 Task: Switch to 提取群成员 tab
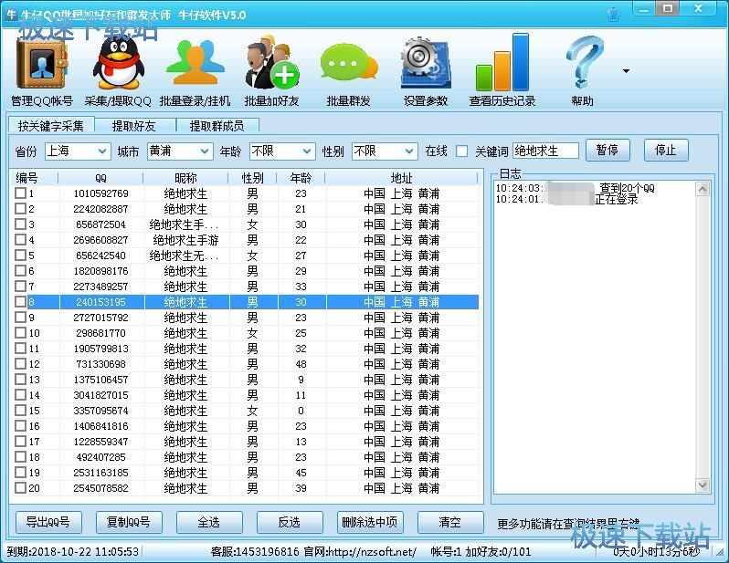(217, 126)
